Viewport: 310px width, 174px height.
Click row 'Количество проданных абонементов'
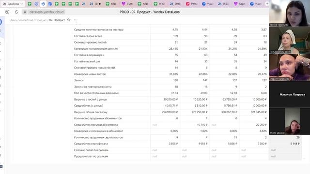tap(98, 118)
